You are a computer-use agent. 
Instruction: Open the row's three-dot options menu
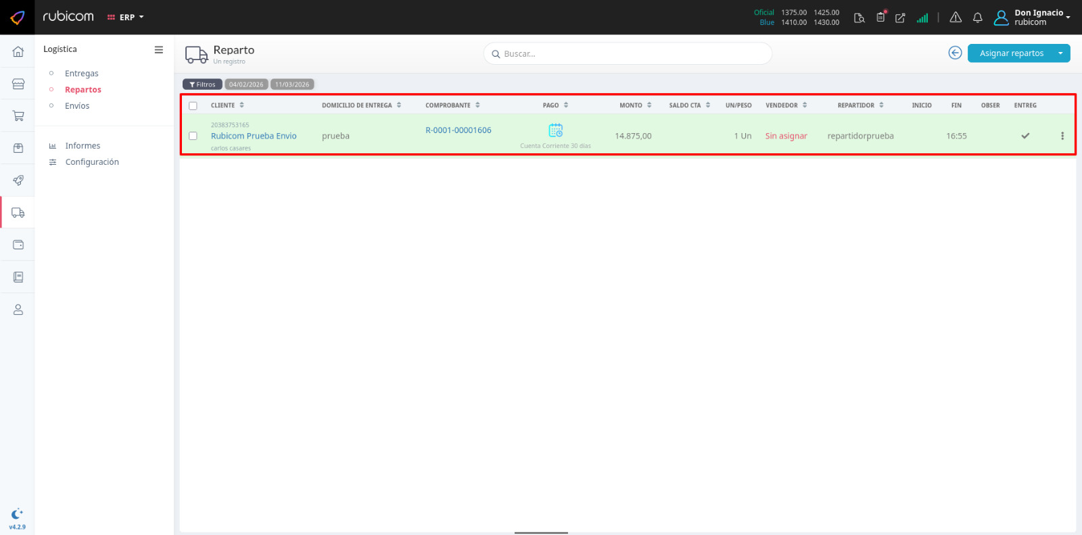(x=1062, y=136)
